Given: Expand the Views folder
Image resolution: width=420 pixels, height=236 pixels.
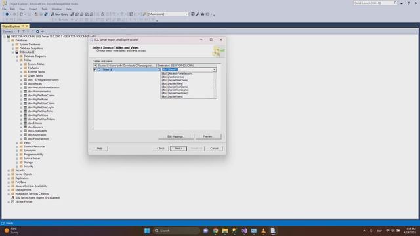Looking at the screenshot, I should click(x=17, y=143).
